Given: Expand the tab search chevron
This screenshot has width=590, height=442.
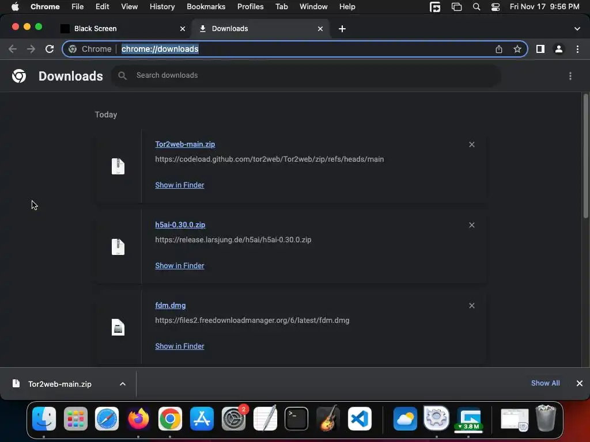Looking at the screenshot, I should (x=577, y=29).
